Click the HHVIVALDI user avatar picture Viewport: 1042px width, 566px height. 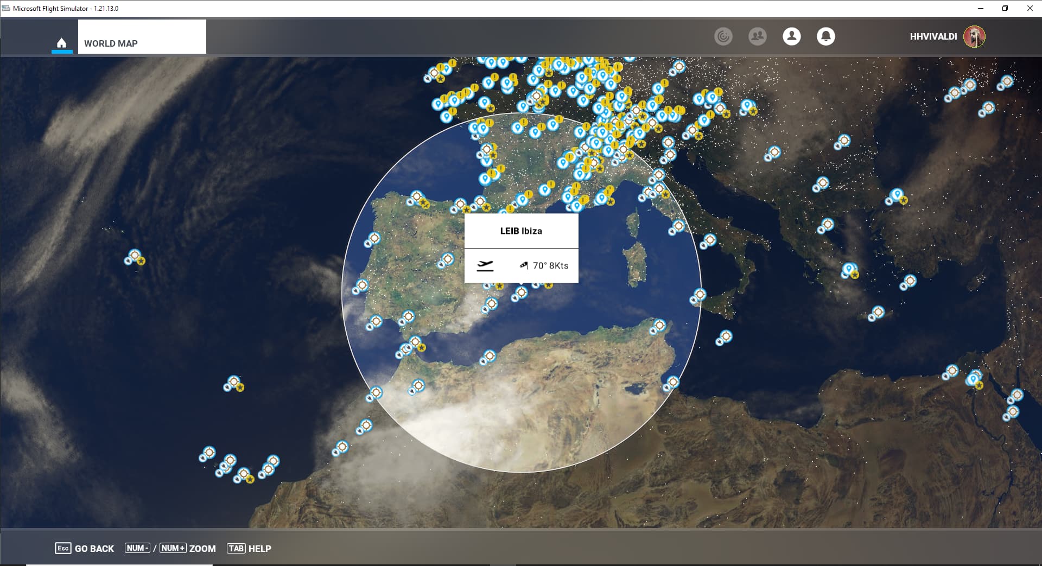(x=974, y=36)
